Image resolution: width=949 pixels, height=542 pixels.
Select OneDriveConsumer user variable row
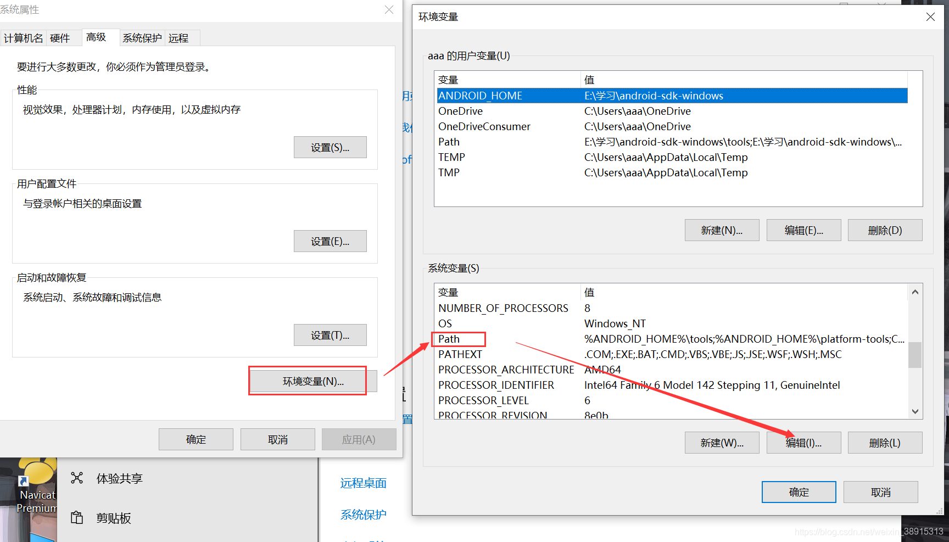[672, 126]
